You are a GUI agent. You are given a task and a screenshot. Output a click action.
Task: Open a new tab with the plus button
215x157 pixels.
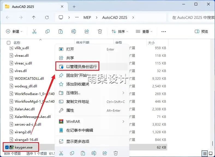point(74,7)
